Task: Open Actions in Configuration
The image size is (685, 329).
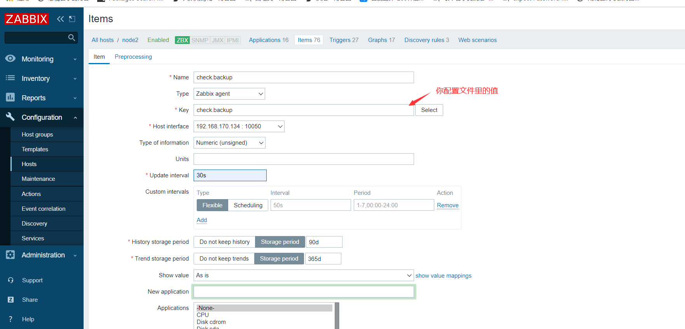Action: pyautogui.click(x=47, y=194)
